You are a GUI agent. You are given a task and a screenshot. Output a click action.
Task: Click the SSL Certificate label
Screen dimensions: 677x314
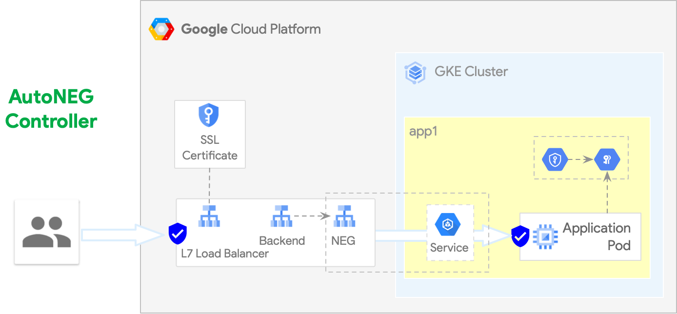coord(210,148)
